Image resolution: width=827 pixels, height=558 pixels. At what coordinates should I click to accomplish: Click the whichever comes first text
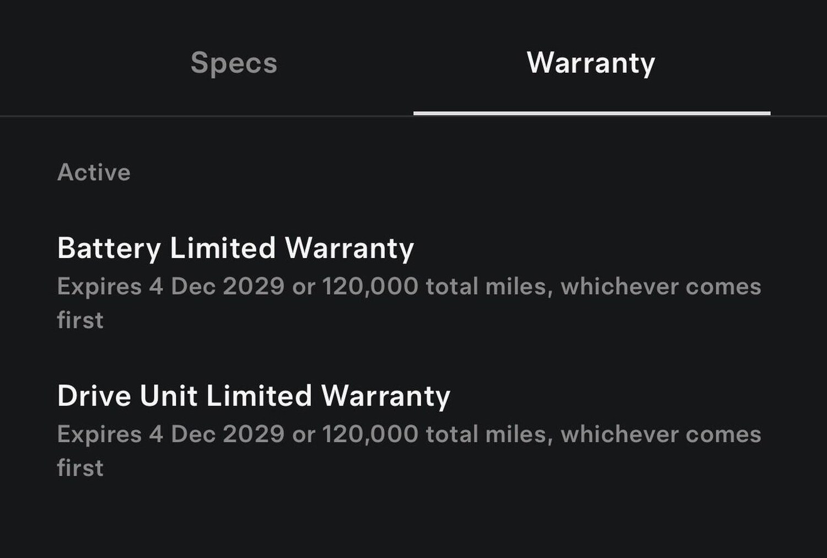[662, 286]
